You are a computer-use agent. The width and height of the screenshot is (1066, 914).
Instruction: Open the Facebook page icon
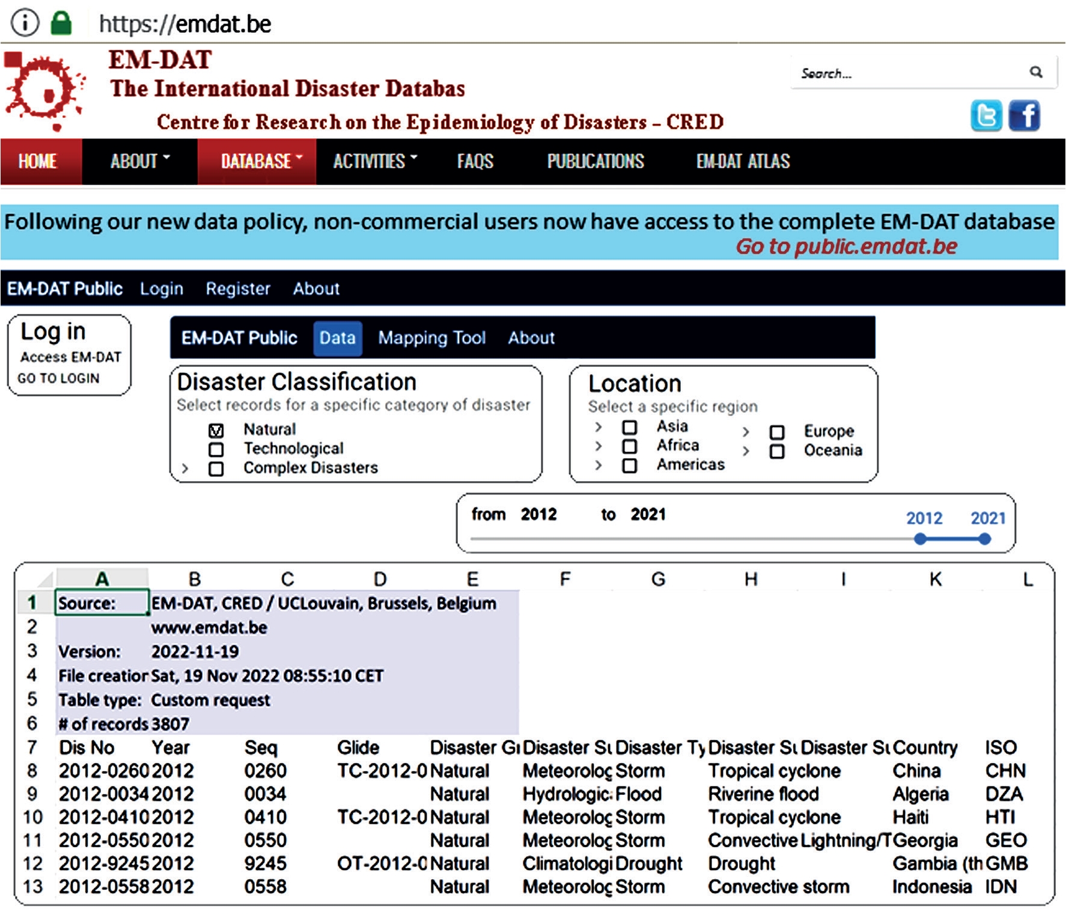coord(1024,115)
